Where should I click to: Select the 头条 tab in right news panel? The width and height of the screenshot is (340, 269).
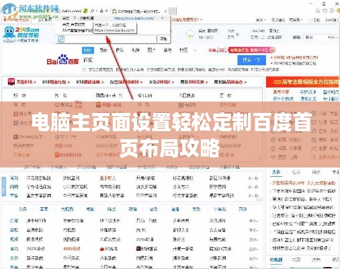[x=276, y=172]
